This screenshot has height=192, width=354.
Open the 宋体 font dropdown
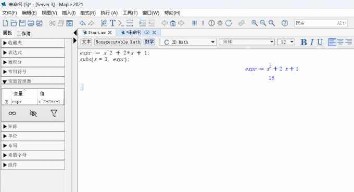247,42
